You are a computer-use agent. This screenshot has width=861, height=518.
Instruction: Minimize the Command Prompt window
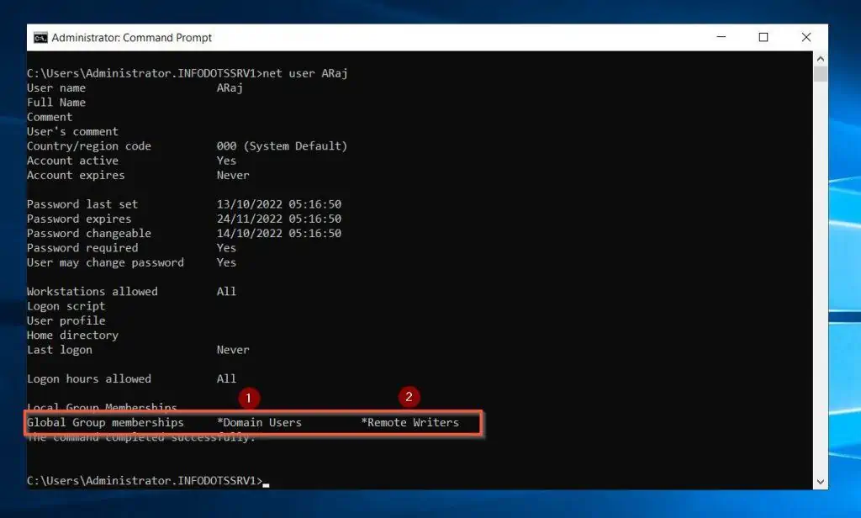pos(721,37)
